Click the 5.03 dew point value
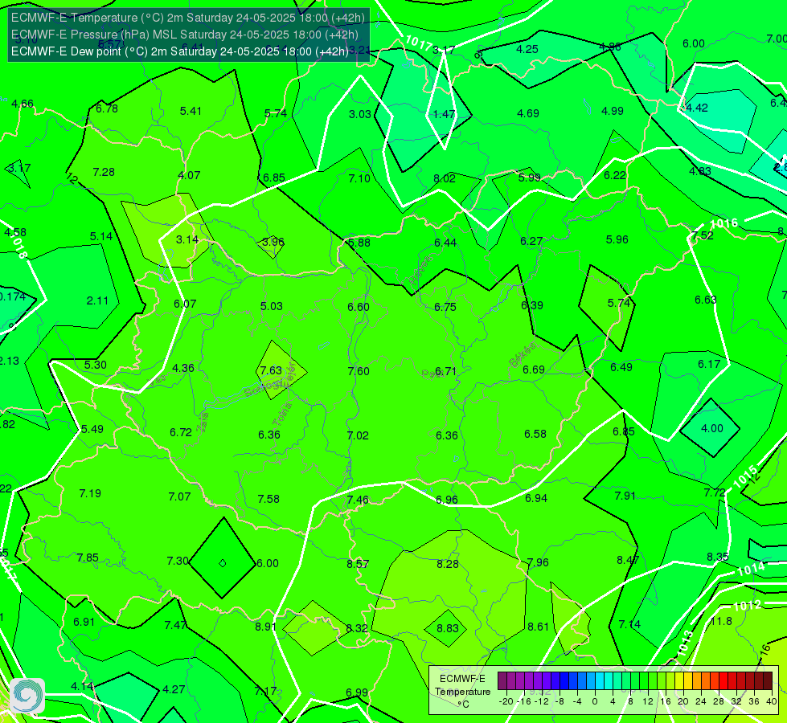This screenshot has height=723, width=787. coord(272,307)
